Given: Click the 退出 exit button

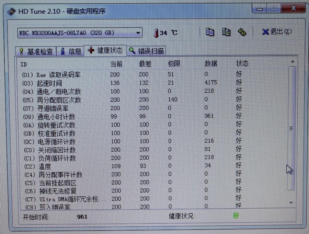Looking at the screenshot, I should (x=277, y=32).
